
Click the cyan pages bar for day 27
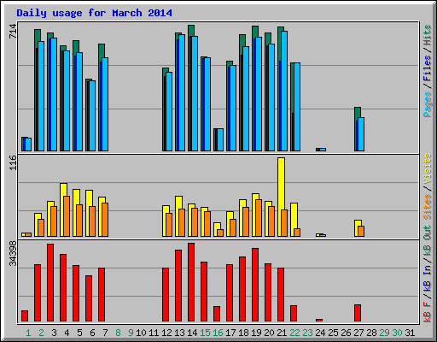click(361, 134)
